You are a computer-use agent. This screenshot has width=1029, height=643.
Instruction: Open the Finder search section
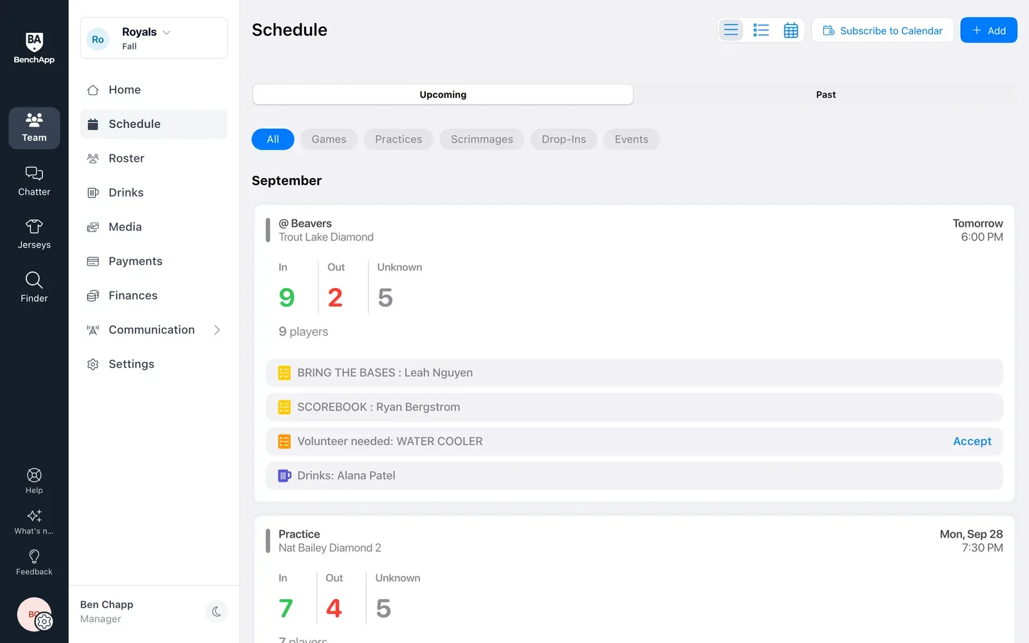coord(34,287)
